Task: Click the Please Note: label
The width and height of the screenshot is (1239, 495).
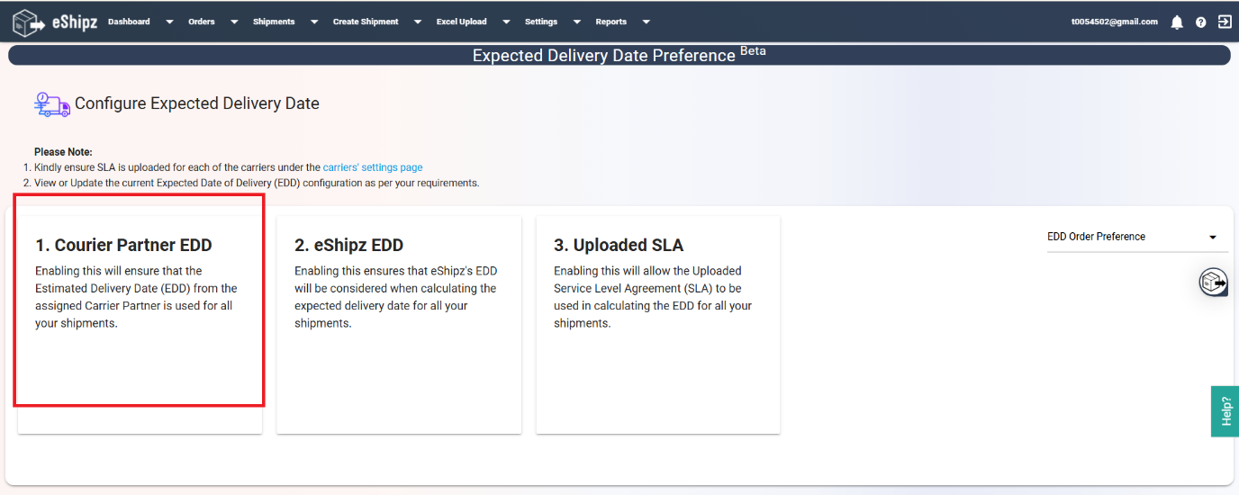Action: click(63, 152)
